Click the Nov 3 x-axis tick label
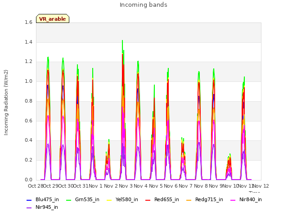The width and height of the screenshot is (288, 216). pos(126,186)
